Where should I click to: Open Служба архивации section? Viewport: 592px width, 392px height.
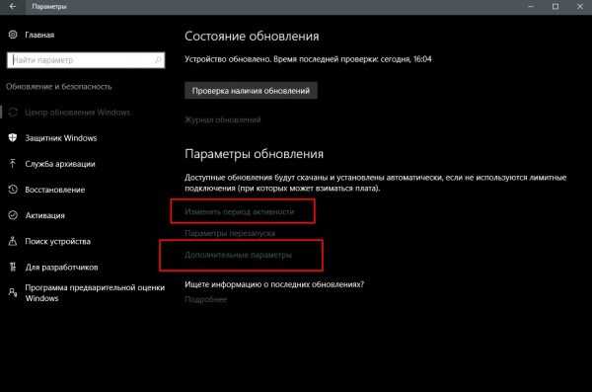click(x=60, y=164)
